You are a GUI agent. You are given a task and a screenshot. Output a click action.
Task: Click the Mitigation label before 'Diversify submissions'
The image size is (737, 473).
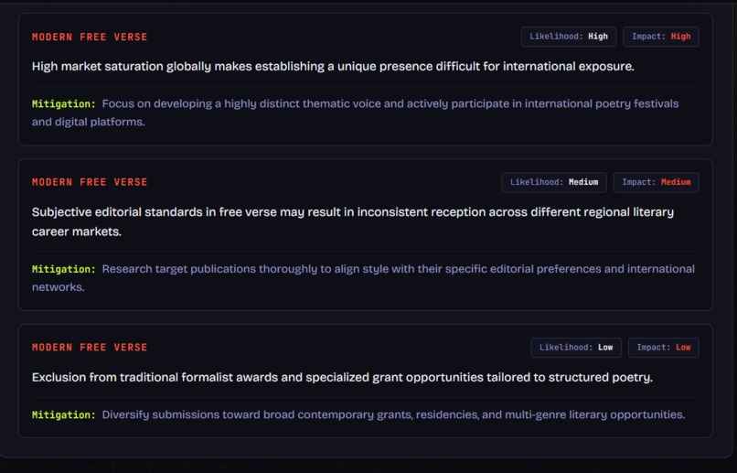63,415
